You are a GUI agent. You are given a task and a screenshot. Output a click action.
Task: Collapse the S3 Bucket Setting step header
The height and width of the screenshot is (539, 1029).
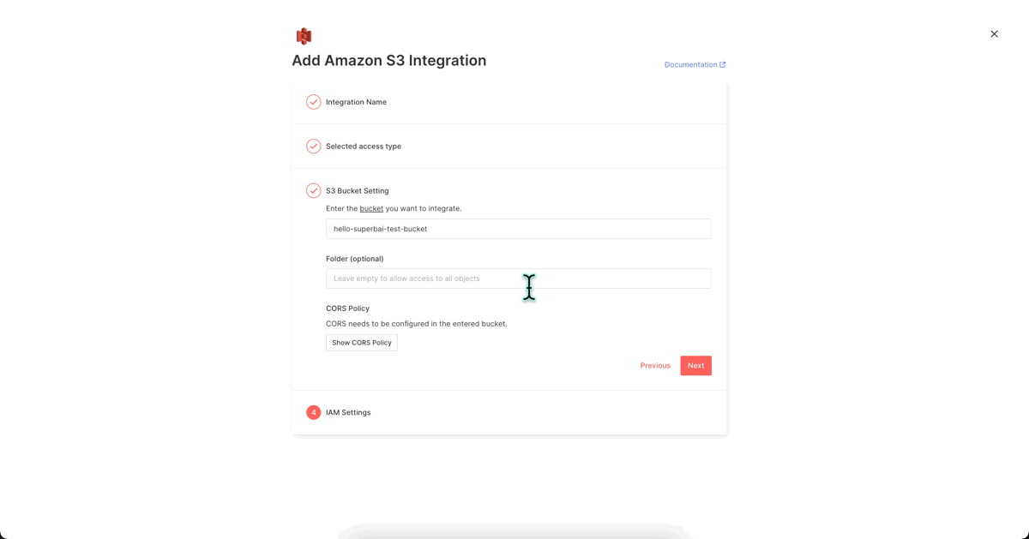pyautogui.click(x=357, y=191)
